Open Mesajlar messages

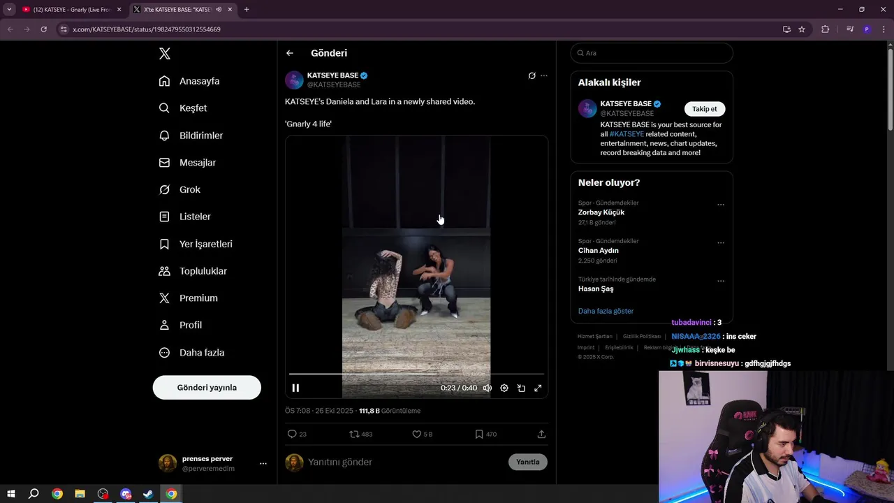point(187,163)
